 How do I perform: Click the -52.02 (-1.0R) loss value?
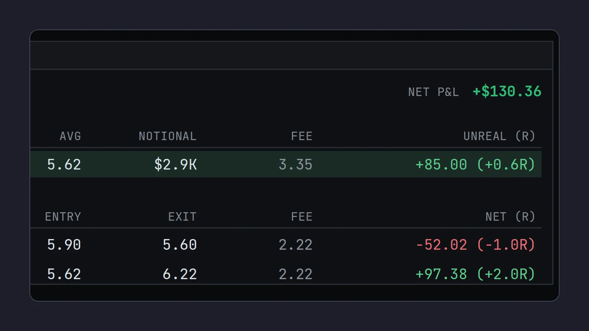[x=475, y=245]
